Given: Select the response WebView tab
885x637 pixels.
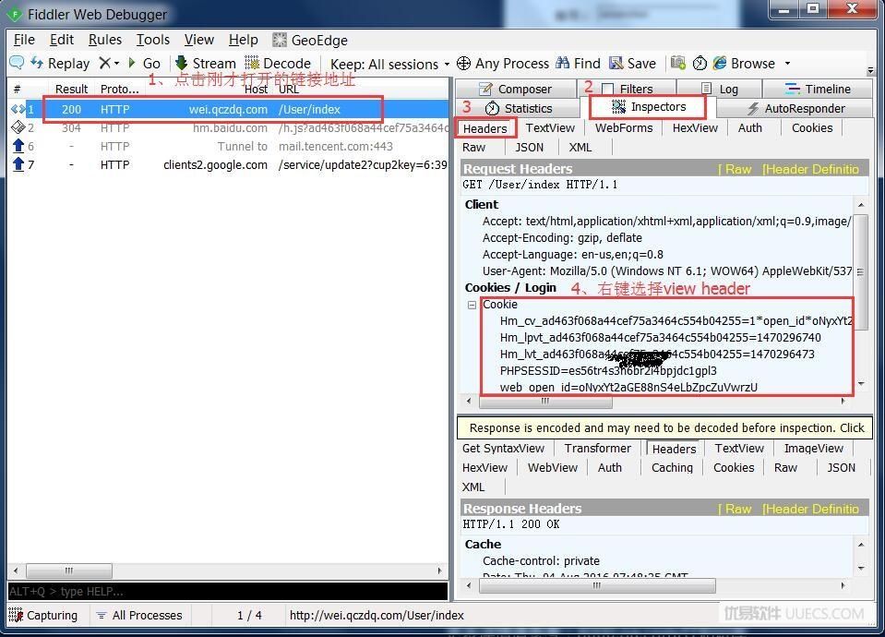Looking at the screenshot, I should 553,467.
